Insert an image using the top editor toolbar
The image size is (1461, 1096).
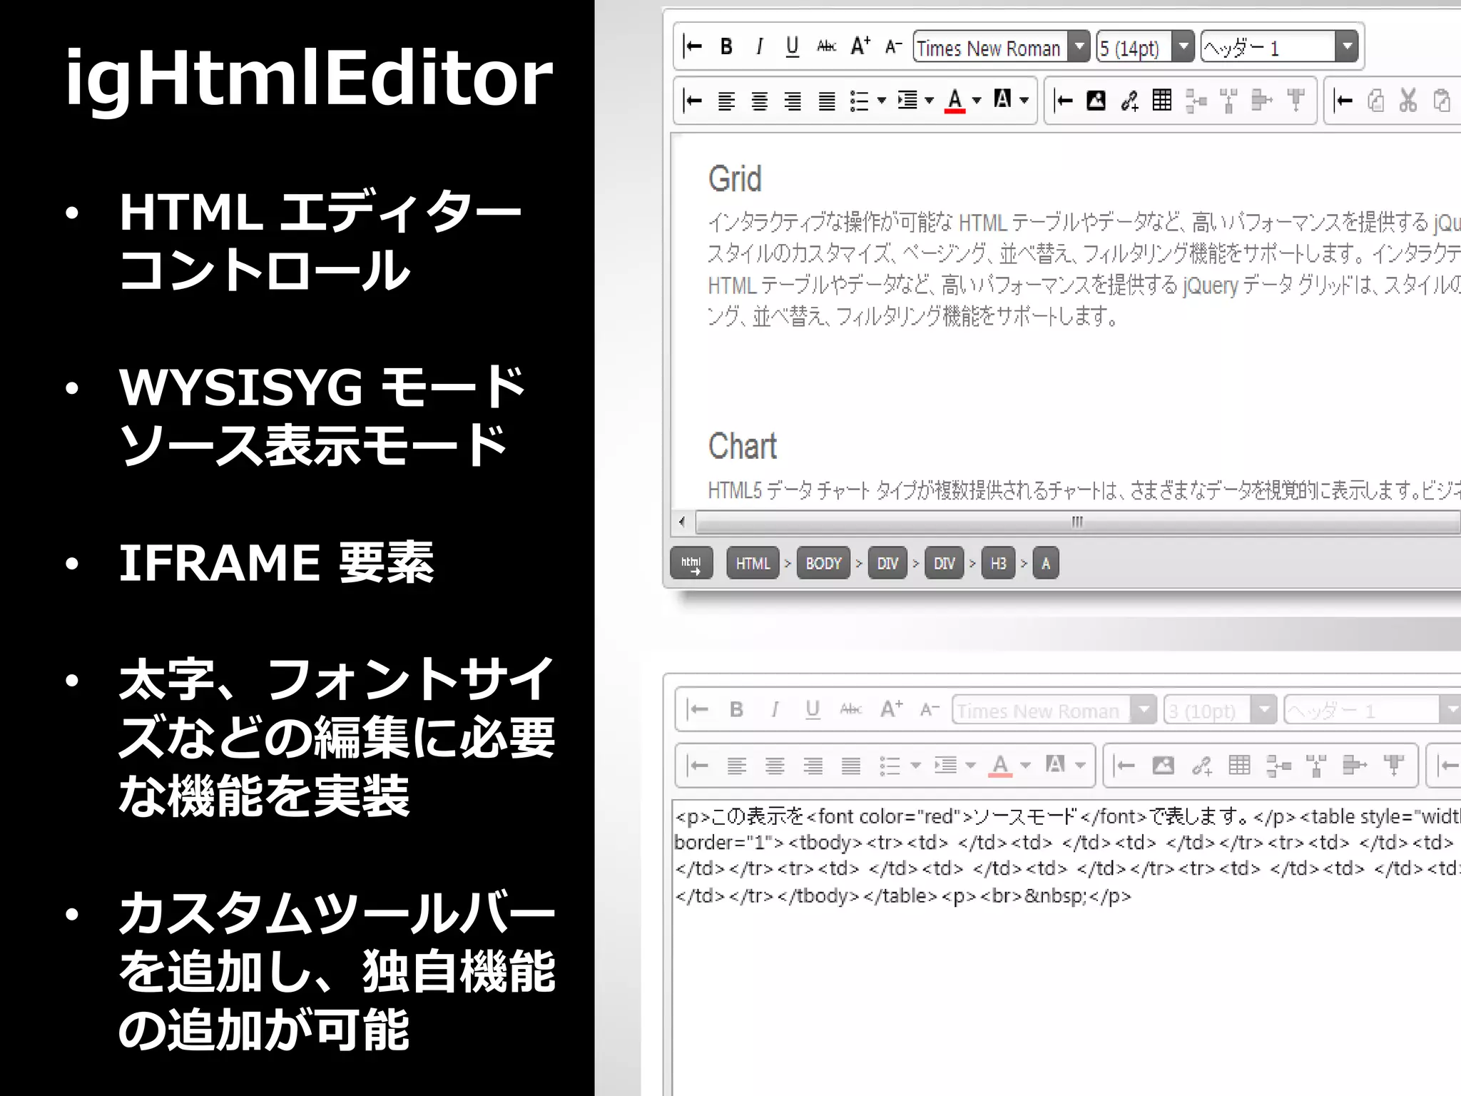pyautogui.click(x=1096, y=101)
